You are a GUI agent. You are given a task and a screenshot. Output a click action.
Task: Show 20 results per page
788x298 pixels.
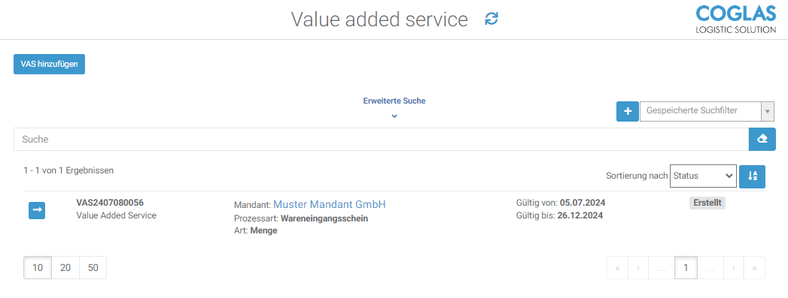[65, 268]
